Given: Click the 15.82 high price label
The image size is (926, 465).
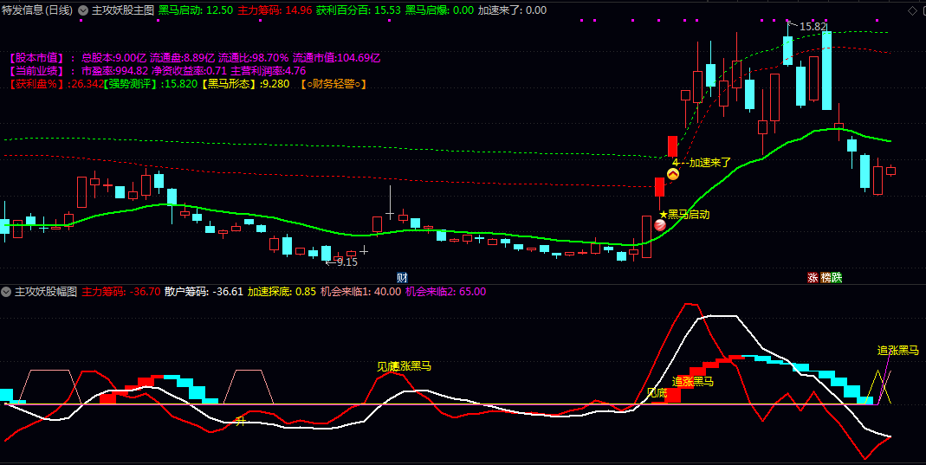Looking at the screenshot, I should [x=813, y=27].
